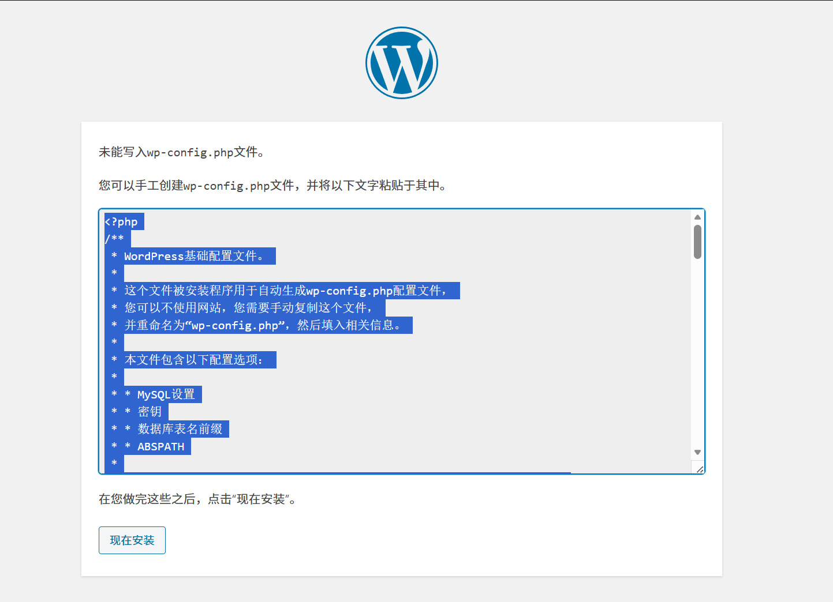This screenshot has height=602, width=833.
Task: Click the '/**' comment opening line
Action: [114, 239]
